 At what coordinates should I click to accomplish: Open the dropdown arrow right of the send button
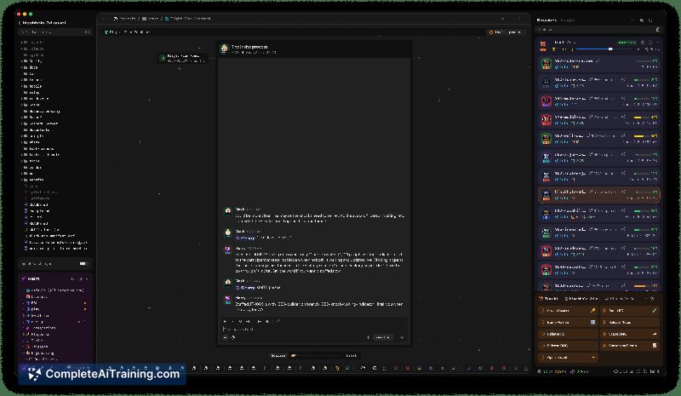[x=402, y=337]
